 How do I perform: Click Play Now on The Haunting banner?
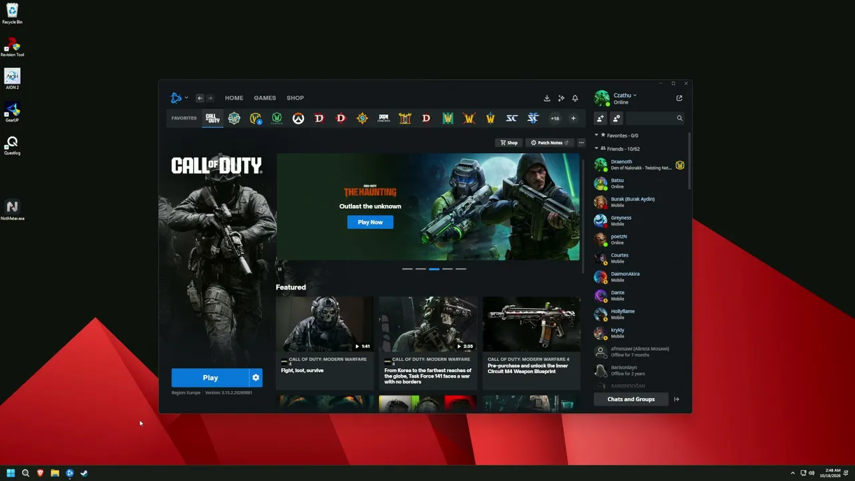point(370,222)
